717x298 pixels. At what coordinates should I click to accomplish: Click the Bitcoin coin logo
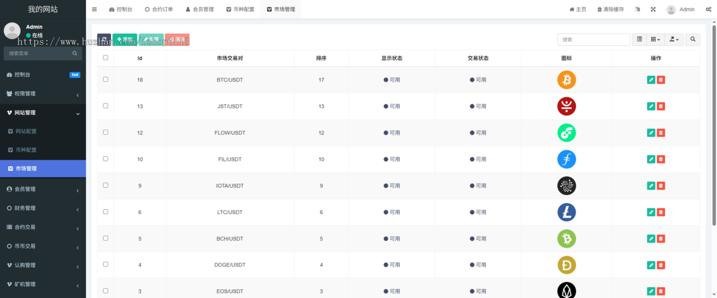[x=566, y=80]
